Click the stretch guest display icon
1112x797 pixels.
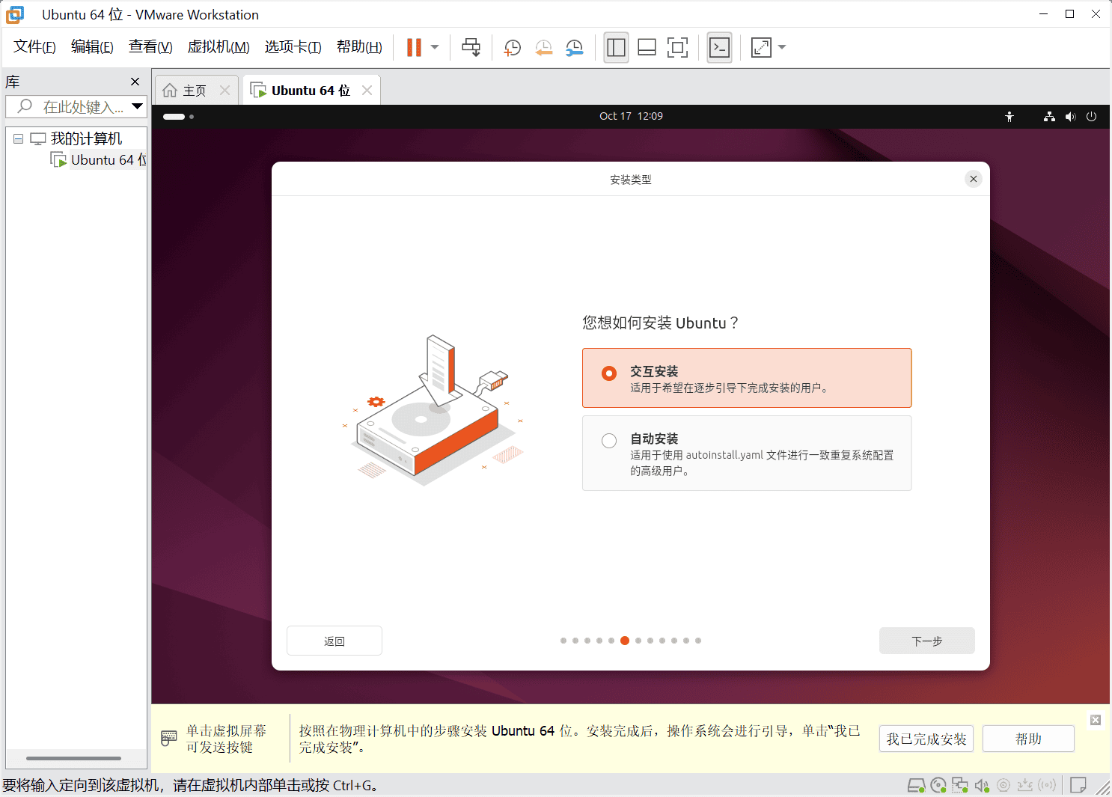(x=761, y=48)
